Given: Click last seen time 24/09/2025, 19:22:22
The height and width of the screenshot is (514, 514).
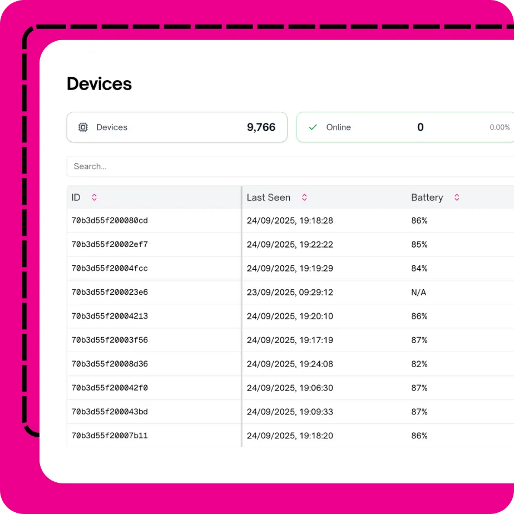Looking at the screenshot, I should [290, 245].
